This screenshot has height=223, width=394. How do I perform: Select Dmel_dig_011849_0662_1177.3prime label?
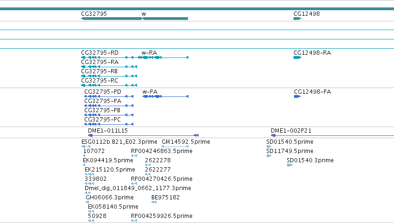tap(138, 189)
